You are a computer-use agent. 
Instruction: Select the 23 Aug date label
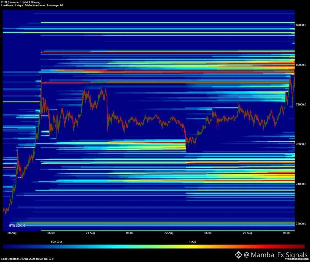tap(247, 233)
